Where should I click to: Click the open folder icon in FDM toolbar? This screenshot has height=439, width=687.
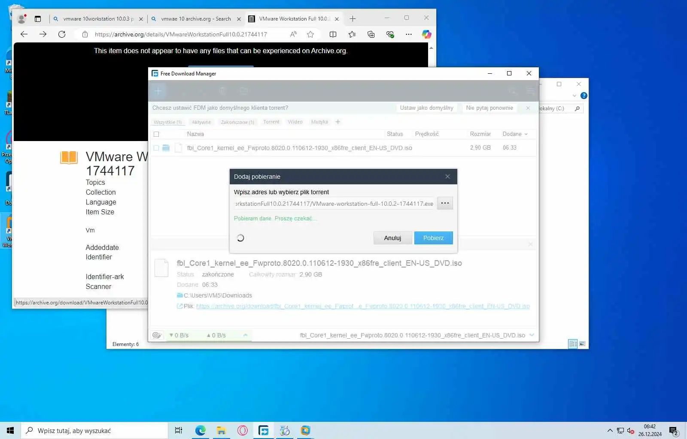244,91
